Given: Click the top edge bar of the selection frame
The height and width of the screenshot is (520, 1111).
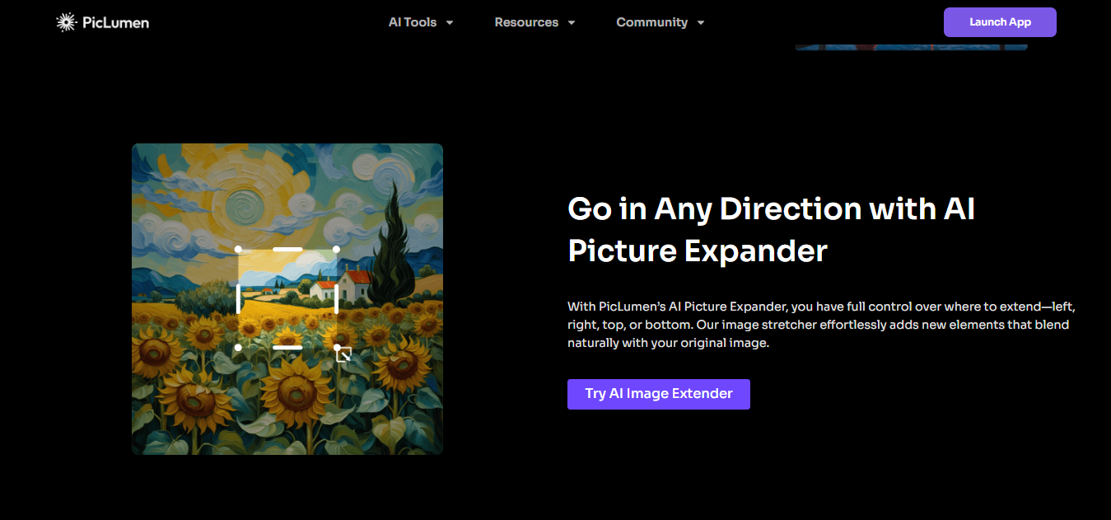Looking at the screenshot, I should (287, 249).
